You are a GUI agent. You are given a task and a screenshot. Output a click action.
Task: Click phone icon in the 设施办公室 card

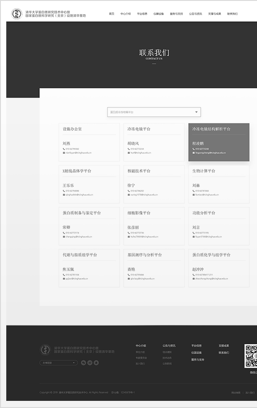point(64,149)
